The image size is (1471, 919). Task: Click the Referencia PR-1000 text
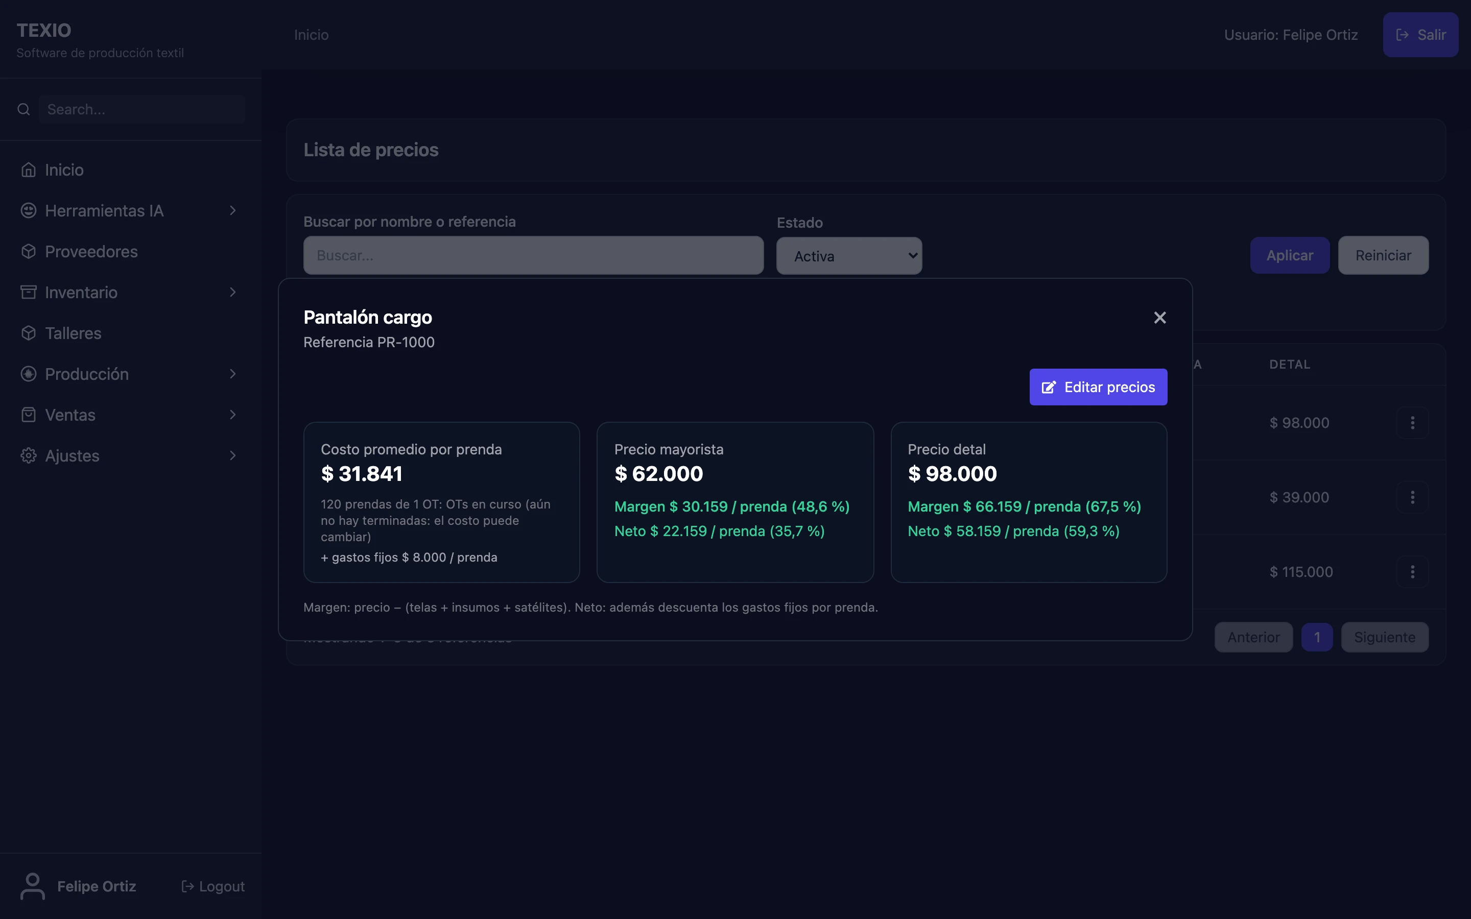(369, 342)
